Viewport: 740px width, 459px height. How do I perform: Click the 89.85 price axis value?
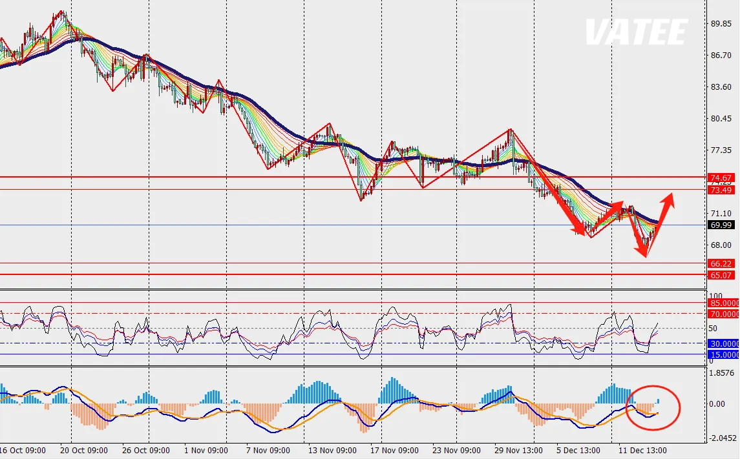click(721, 24)
